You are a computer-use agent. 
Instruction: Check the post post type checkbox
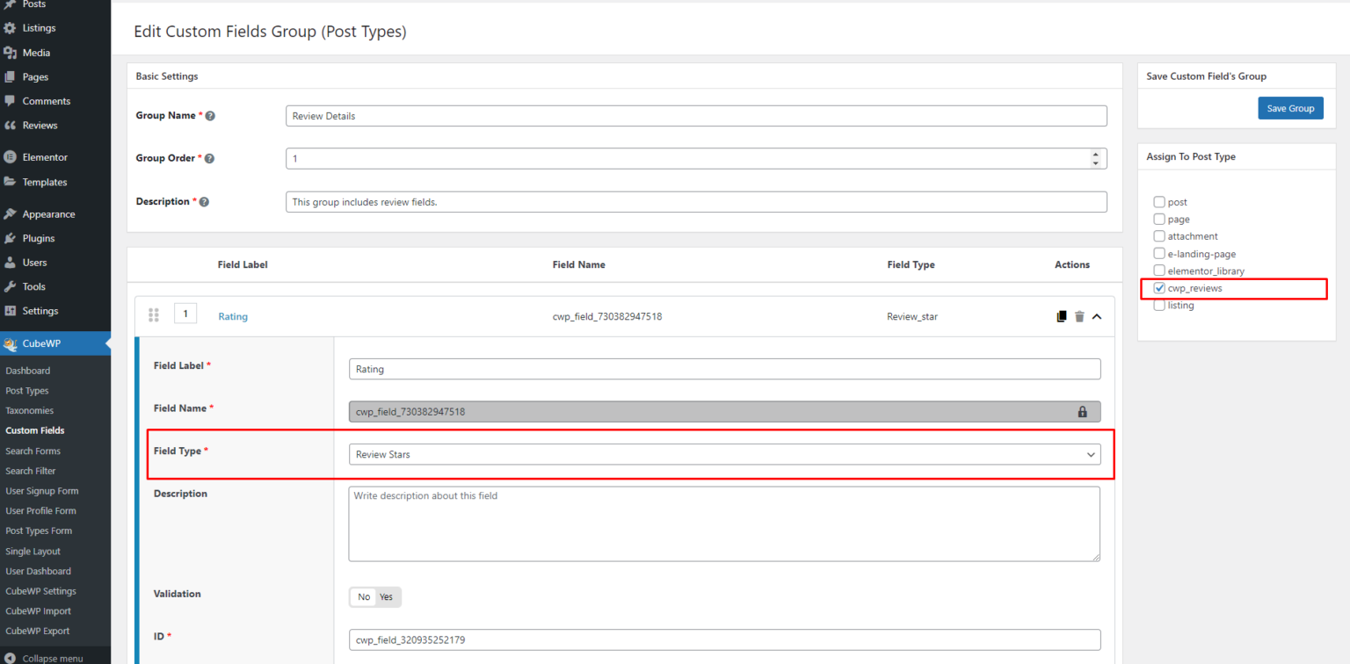tap(1158, 201)
